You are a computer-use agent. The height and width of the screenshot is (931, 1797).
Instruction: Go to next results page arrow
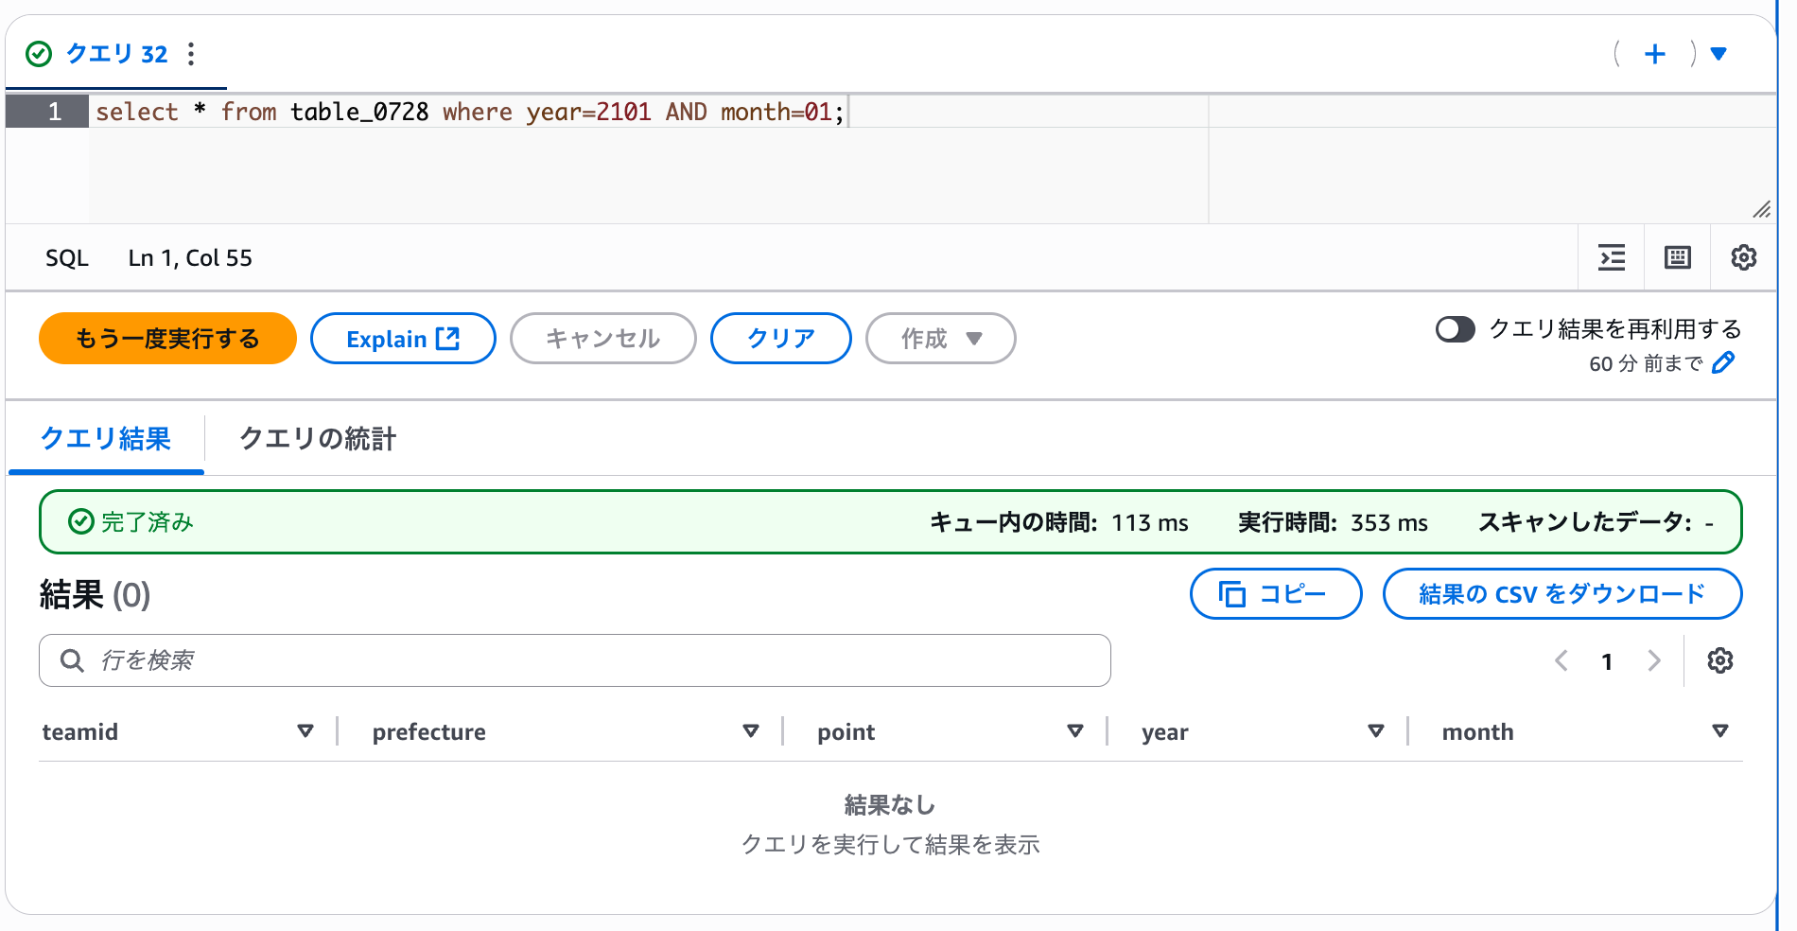click(x=1654, y=660)
